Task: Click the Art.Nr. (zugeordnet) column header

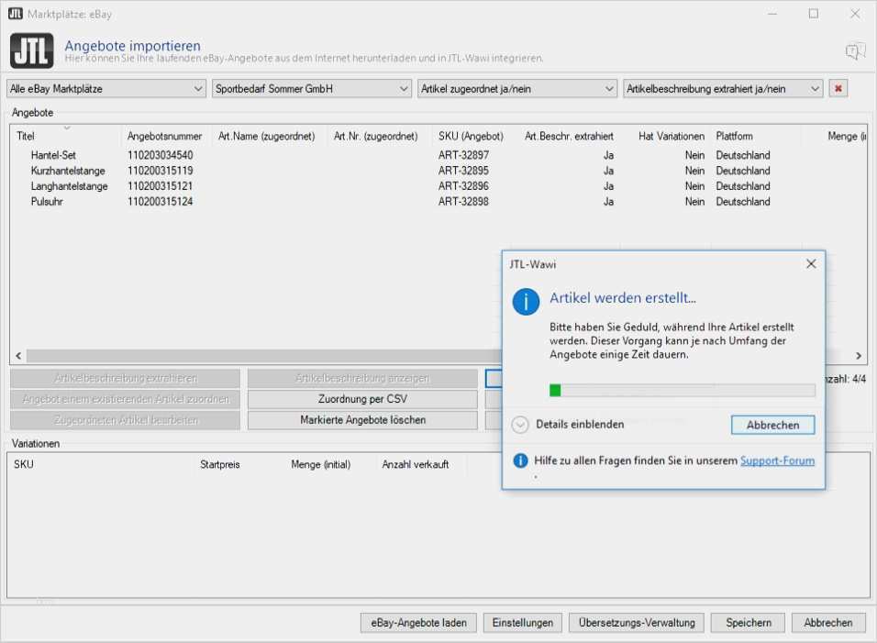Action: (x=375, y=136)
